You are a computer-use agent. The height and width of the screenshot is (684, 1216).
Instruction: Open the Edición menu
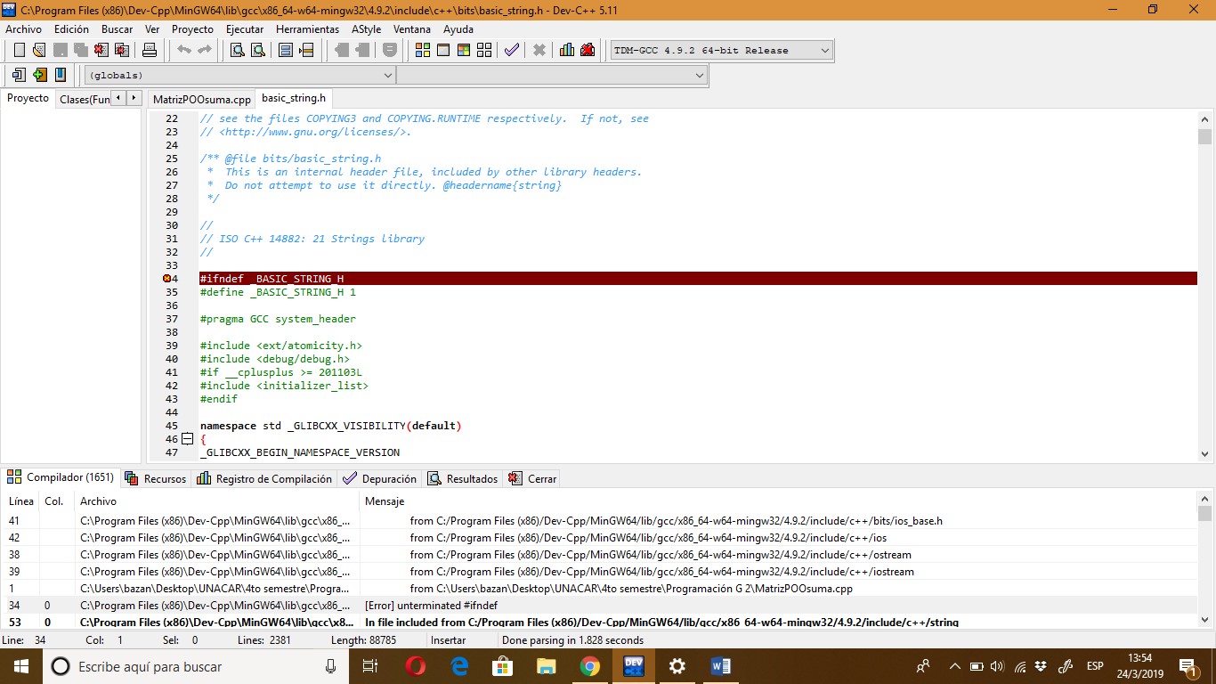[x=71, y=28]
